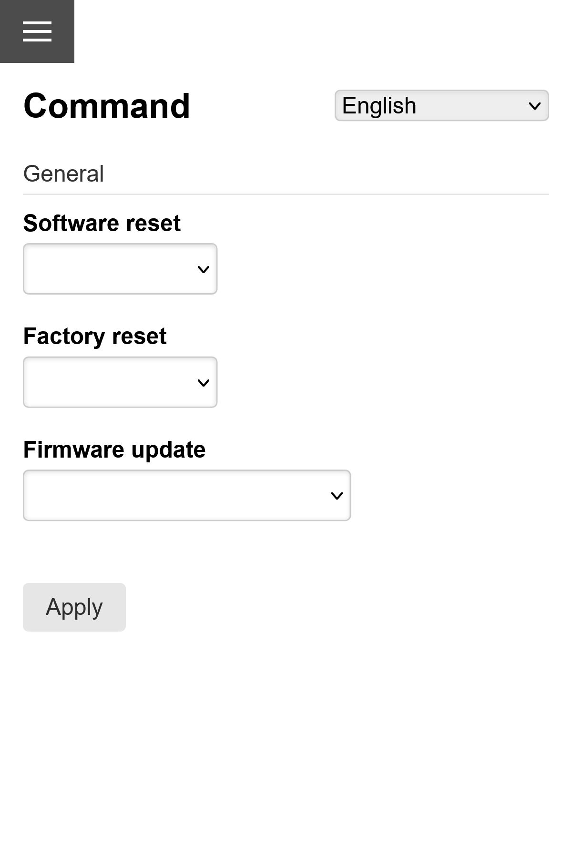This screenshot has height=858, width=572.
Task: Expand the Software reset dropdown
Action: click(120, 269)
